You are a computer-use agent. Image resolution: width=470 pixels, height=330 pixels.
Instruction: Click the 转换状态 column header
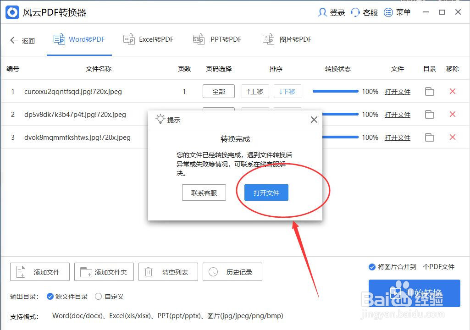338,69
